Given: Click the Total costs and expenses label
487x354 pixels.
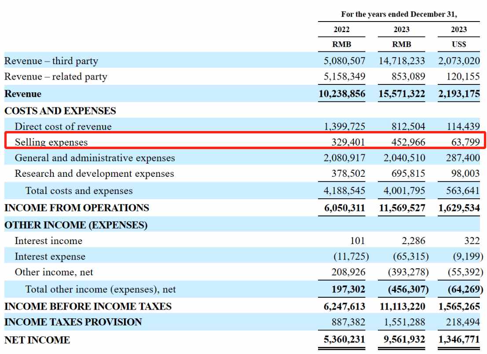Looking at the screenshot, I should pos(79,191).
